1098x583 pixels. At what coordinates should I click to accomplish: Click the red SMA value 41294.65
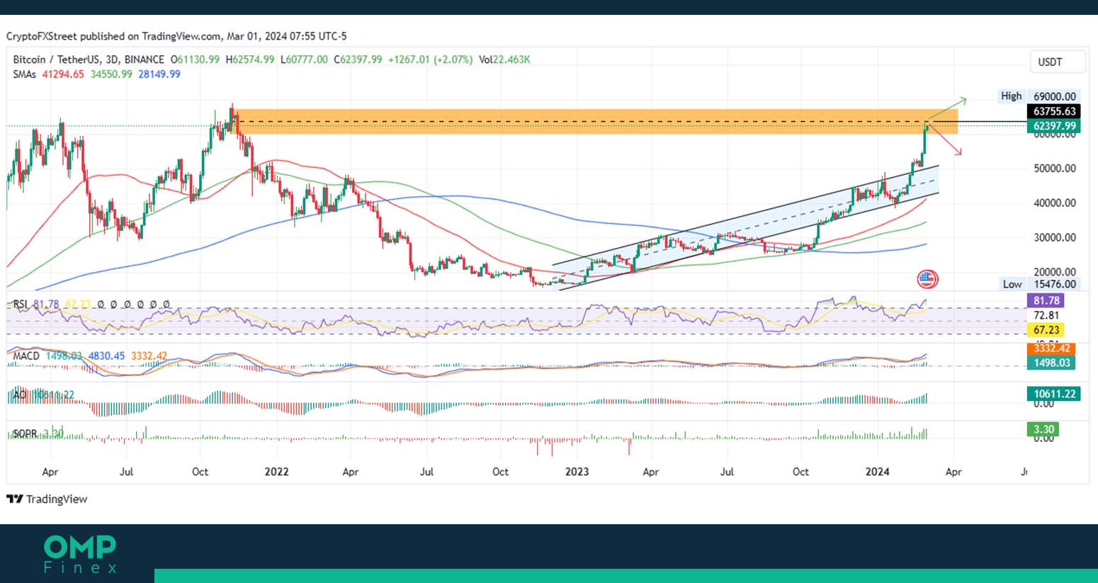coord(63,74)
